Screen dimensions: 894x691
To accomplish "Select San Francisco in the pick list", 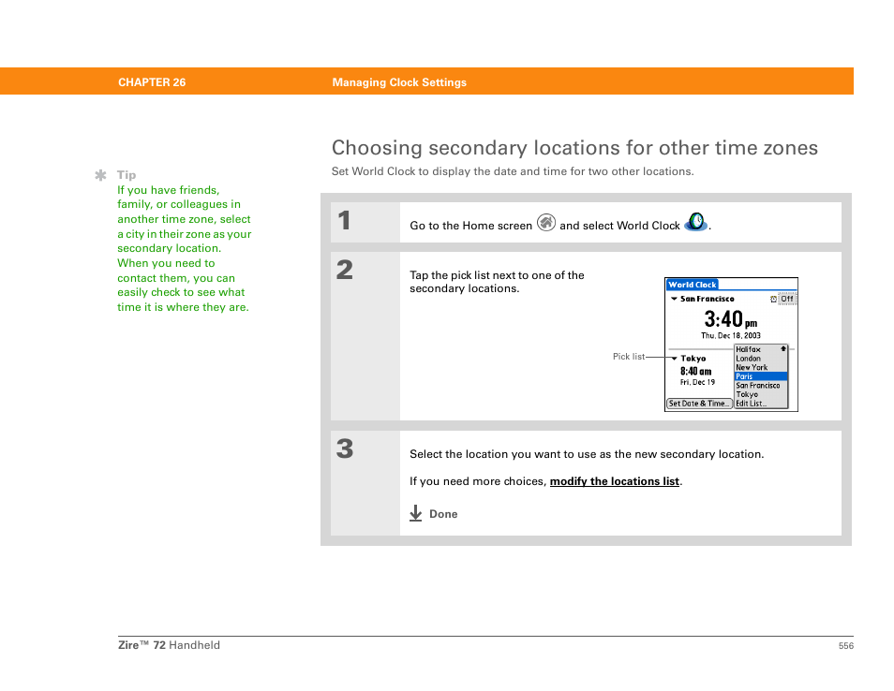I will click(758, 386).
